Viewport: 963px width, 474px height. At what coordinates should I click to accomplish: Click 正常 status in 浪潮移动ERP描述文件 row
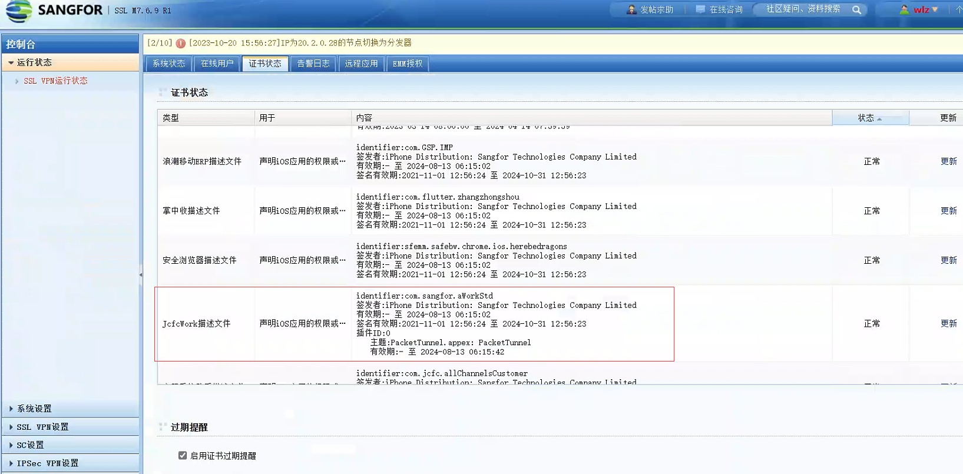(x=872, y=161)
